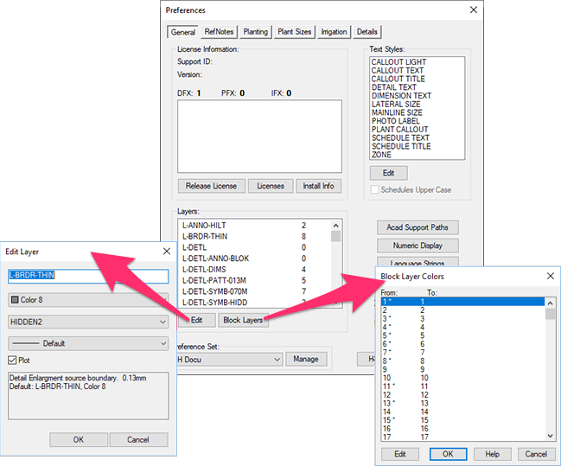
Task: Open Block Layers settings
Action: coord(243,320)
